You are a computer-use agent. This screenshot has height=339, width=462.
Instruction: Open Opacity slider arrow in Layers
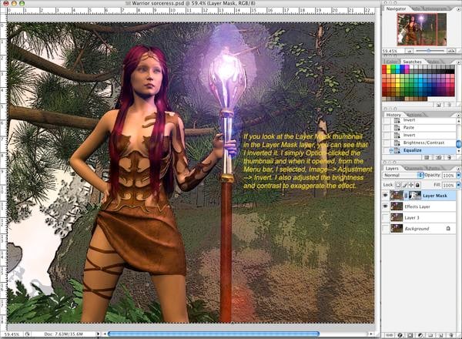pos(458,175)
